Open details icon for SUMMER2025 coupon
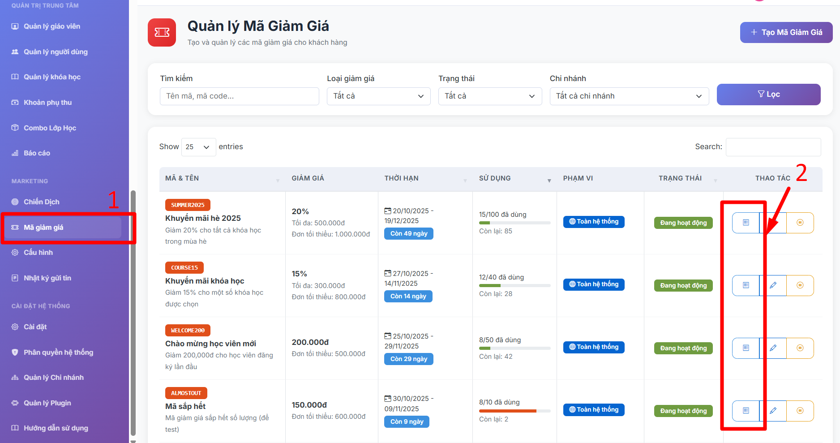The width and height of the screenshot is (840, 443). [x=746, y=223]
